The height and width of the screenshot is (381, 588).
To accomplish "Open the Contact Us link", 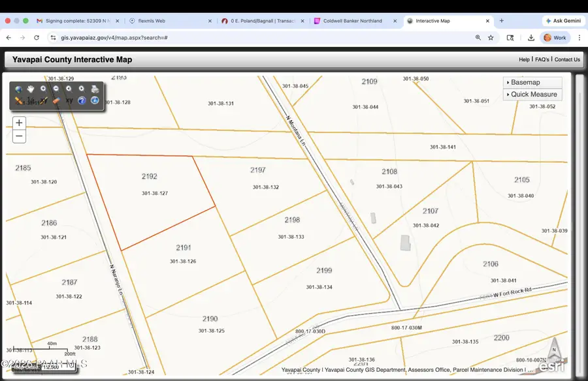I will coord(567,59).
